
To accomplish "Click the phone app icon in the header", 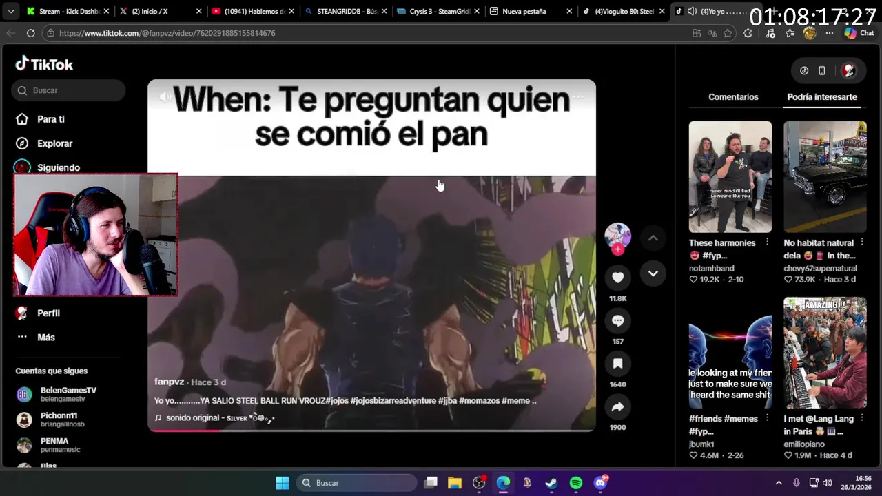I will coord(822,70).
